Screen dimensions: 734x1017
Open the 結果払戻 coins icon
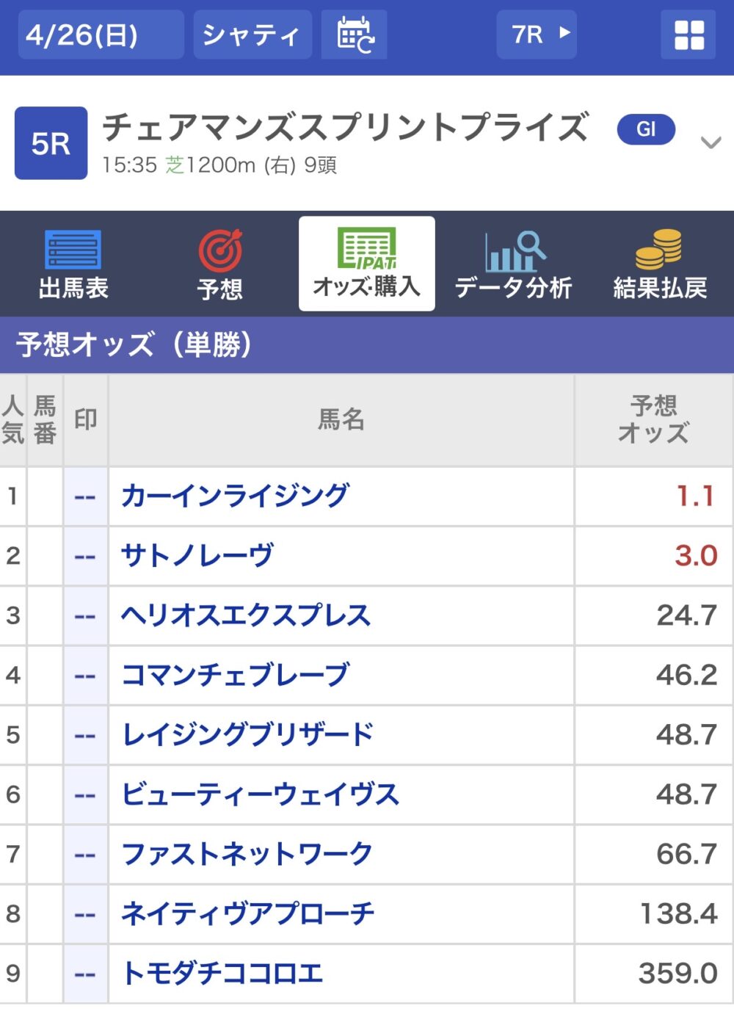(659, 250)
